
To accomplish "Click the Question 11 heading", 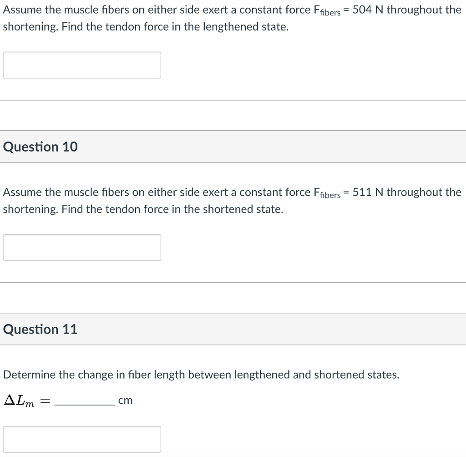I will (40, 329).
